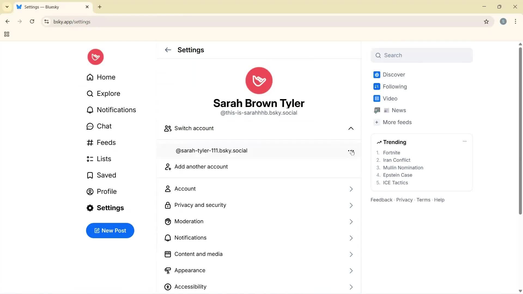Collapse the Switch account section
This screenshot has width=523, height=294.
point(351,128)
